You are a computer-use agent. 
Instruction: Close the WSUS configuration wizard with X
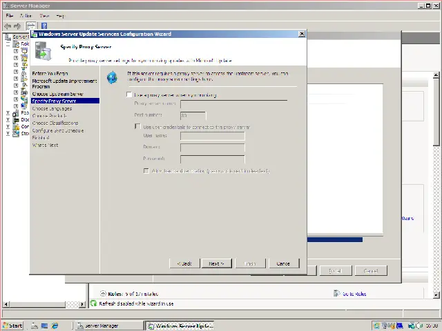(302, 34)
